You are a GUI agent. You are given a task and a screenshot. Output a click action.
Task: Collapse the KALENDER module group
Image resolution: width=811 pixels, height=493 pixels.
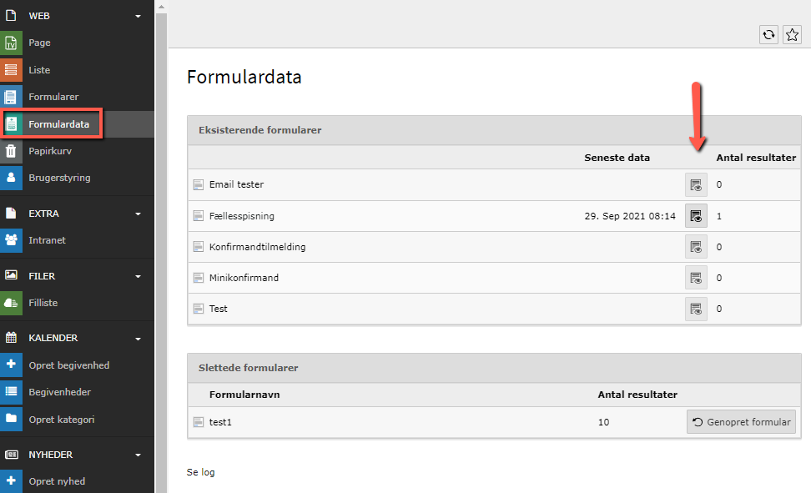coord(138,339)
